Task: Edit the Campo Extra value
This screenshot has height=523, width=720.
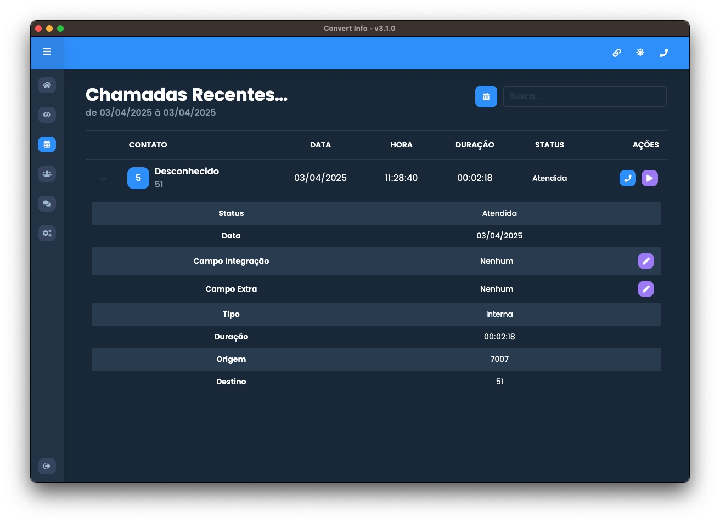Action: tap(646, 289)
